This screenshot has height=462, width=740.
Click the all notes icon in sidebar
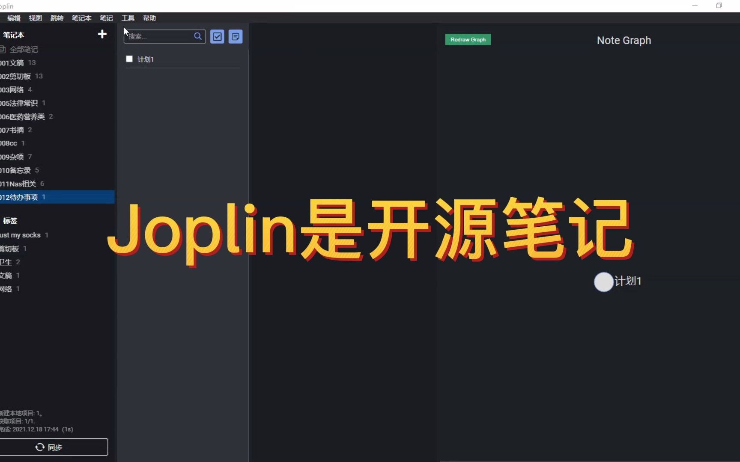click(x=3, y=49)
